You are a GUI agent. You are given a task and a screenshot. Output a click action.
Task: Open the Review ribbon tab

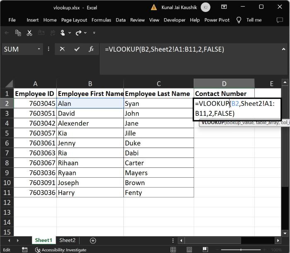point(138,20)
